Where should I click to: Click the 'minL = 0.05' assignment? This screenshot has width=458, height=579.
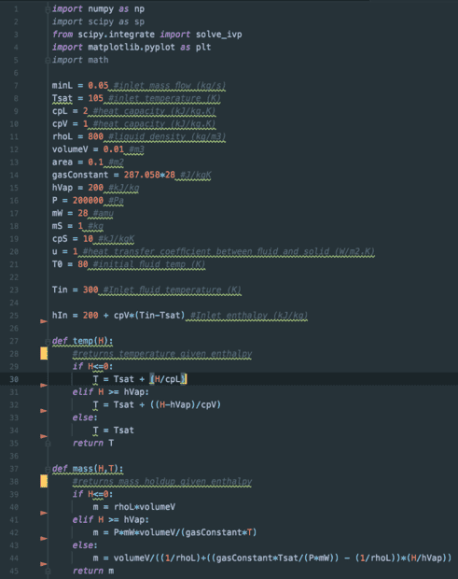click(80, 86)
